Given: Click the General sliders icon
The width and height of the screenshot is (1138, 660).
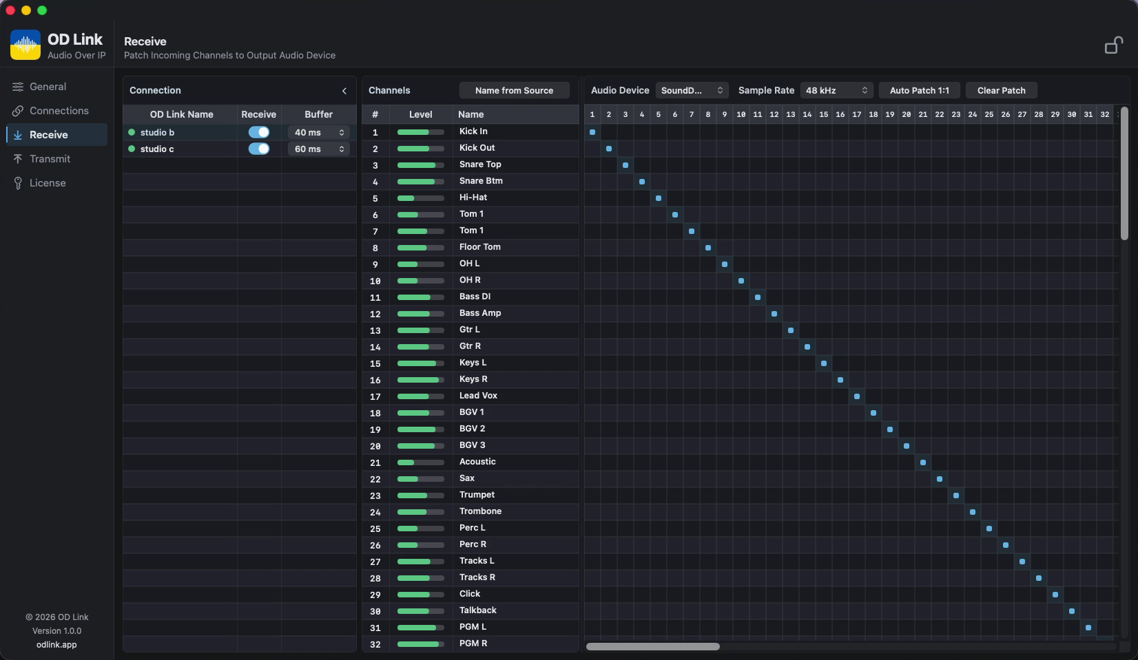Looking at the screenshot, I should coord(18,87).
